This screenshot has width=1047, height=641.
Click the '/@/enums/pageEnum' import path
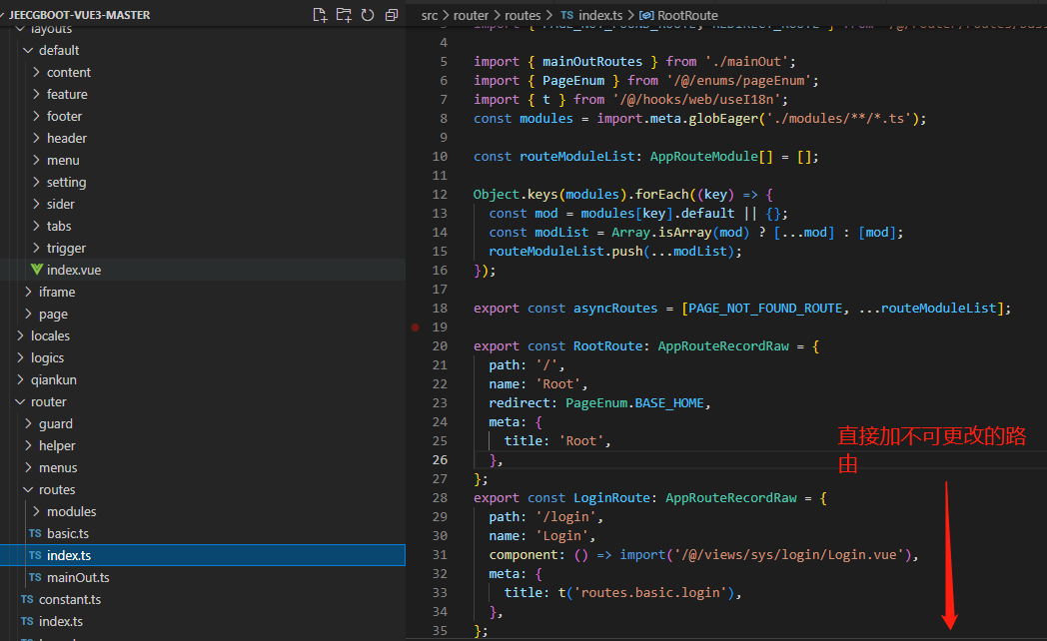tap(738, 81)
